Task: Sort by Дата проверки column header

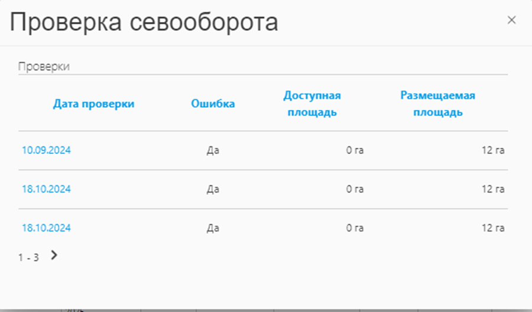Action: [93, 104]
